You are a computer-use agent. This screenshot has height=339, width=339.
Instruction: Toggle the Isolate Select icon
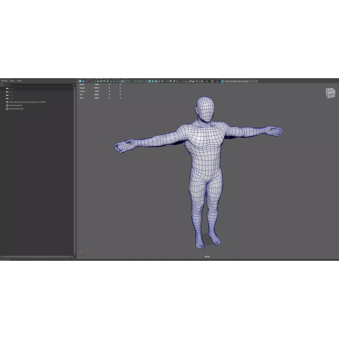(185, 81)
